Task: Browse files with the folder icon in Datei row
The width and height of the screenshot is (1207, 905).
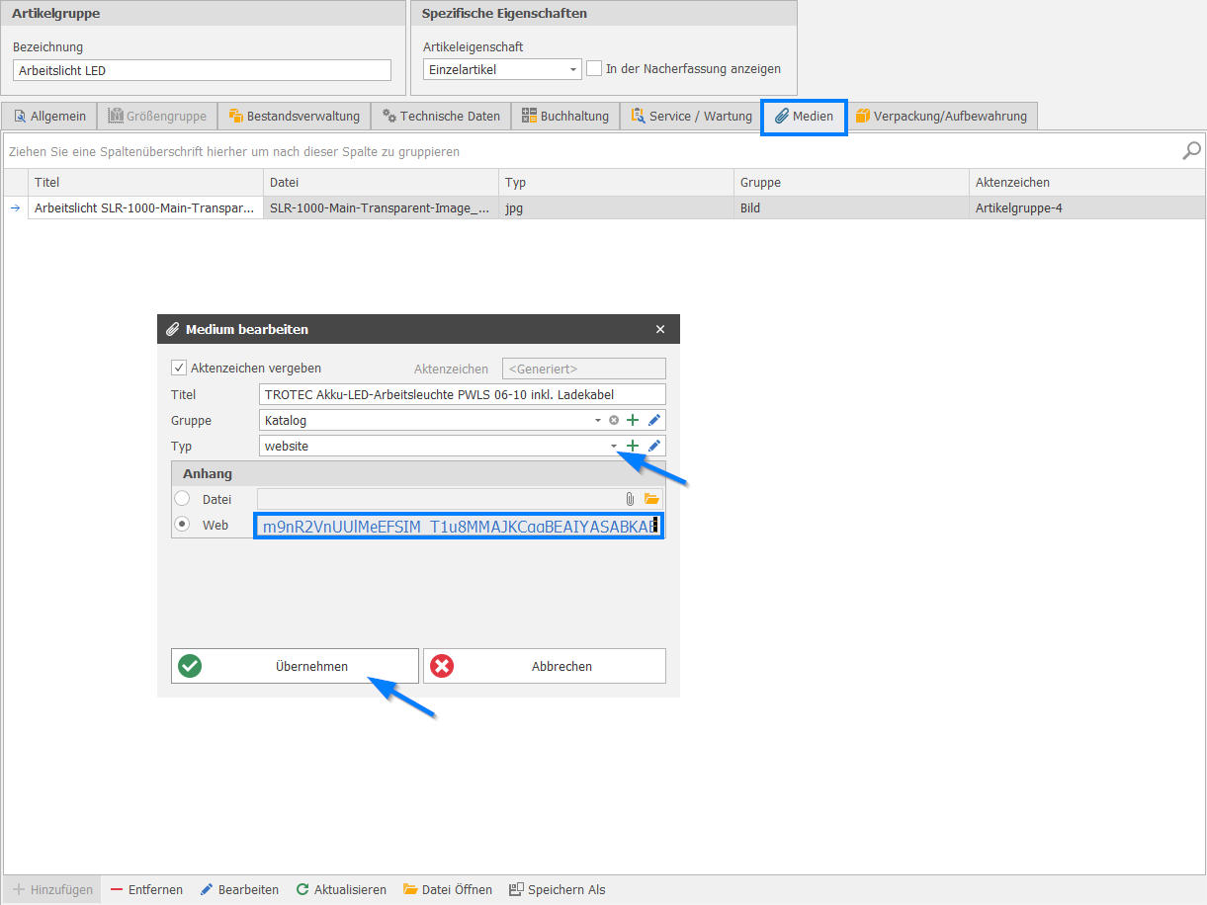Action: 651,499
